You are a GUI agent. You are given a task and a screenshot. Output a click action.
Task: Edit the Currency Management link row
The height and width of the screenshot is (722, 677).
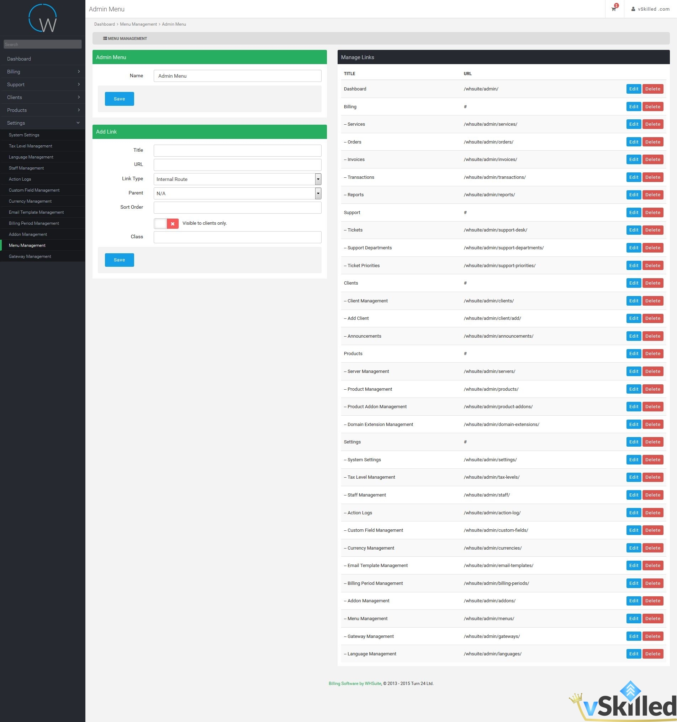pyautogui.click(x=634, y=548)
